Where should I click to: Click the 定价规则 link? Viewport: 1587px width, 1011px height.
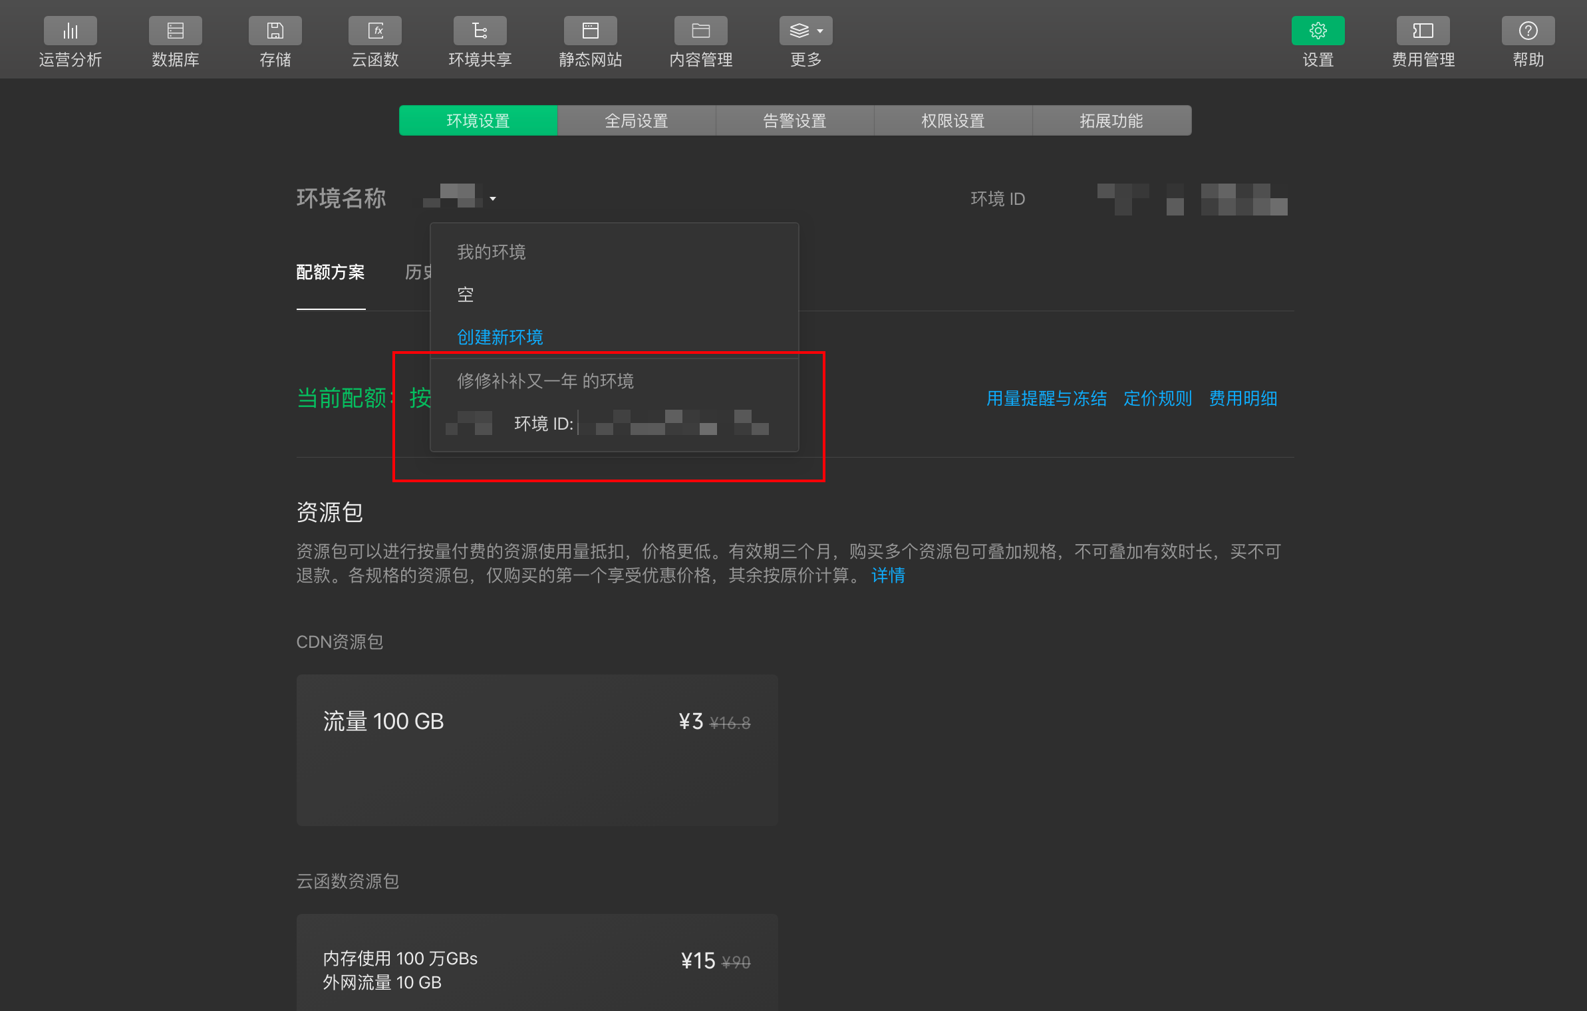point(1157,398)
